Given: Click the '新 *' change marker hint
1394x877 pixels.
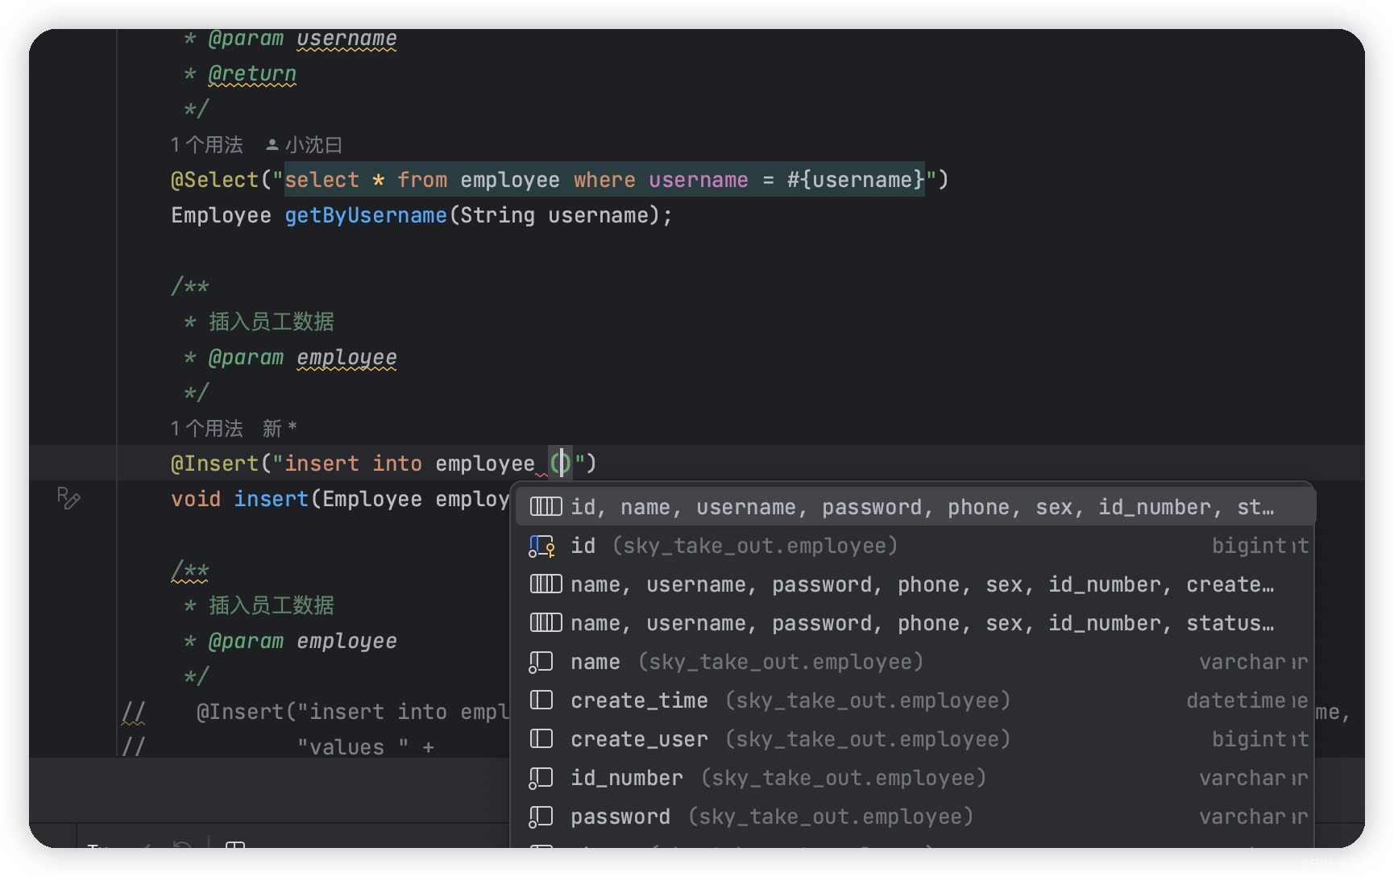Looking at the screenshot, I should pos(280,429).
